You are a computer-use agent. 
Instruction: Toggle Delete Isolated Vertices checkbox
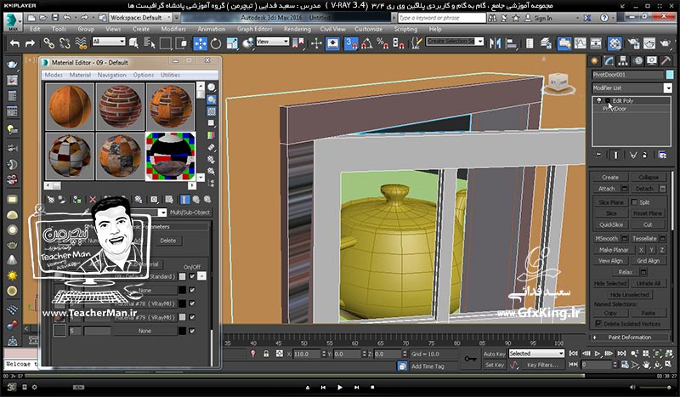[x=598, y=324]
